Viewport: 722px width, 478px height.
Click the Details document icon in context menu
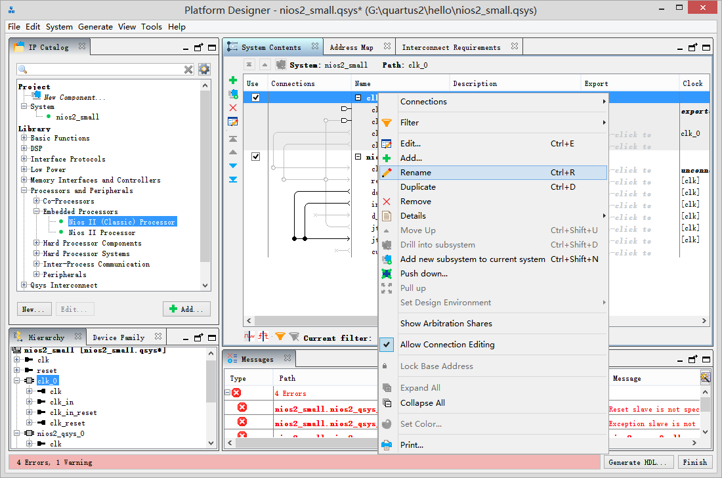(387, 216)
